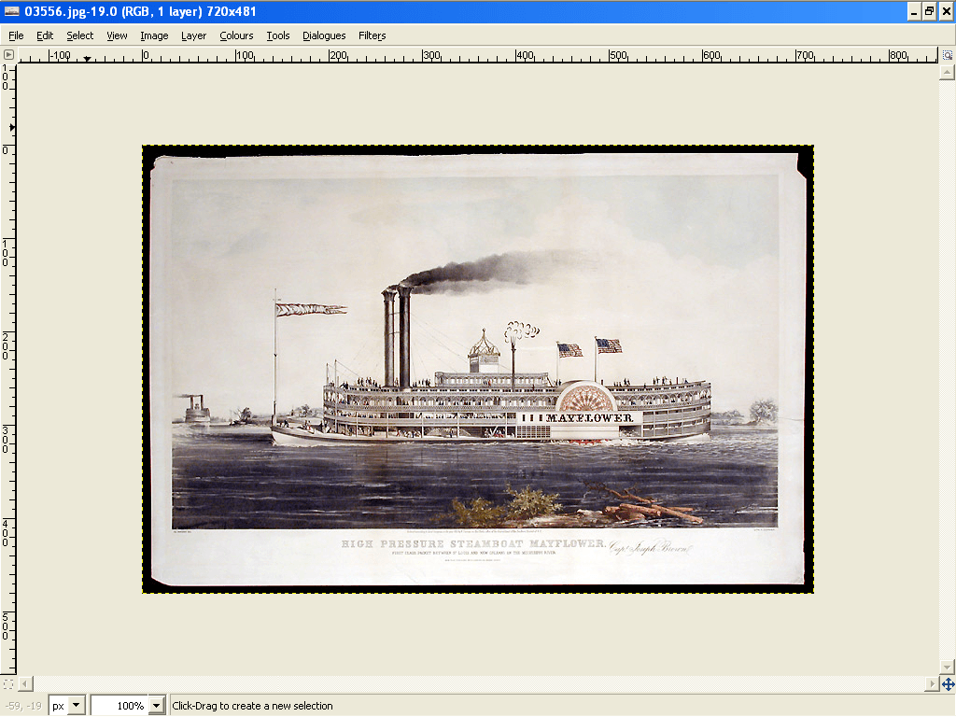Open the Dialogues menu
The width and height of the screenshot is (956, 717).
pyautogui.click(x=324, y=35)
